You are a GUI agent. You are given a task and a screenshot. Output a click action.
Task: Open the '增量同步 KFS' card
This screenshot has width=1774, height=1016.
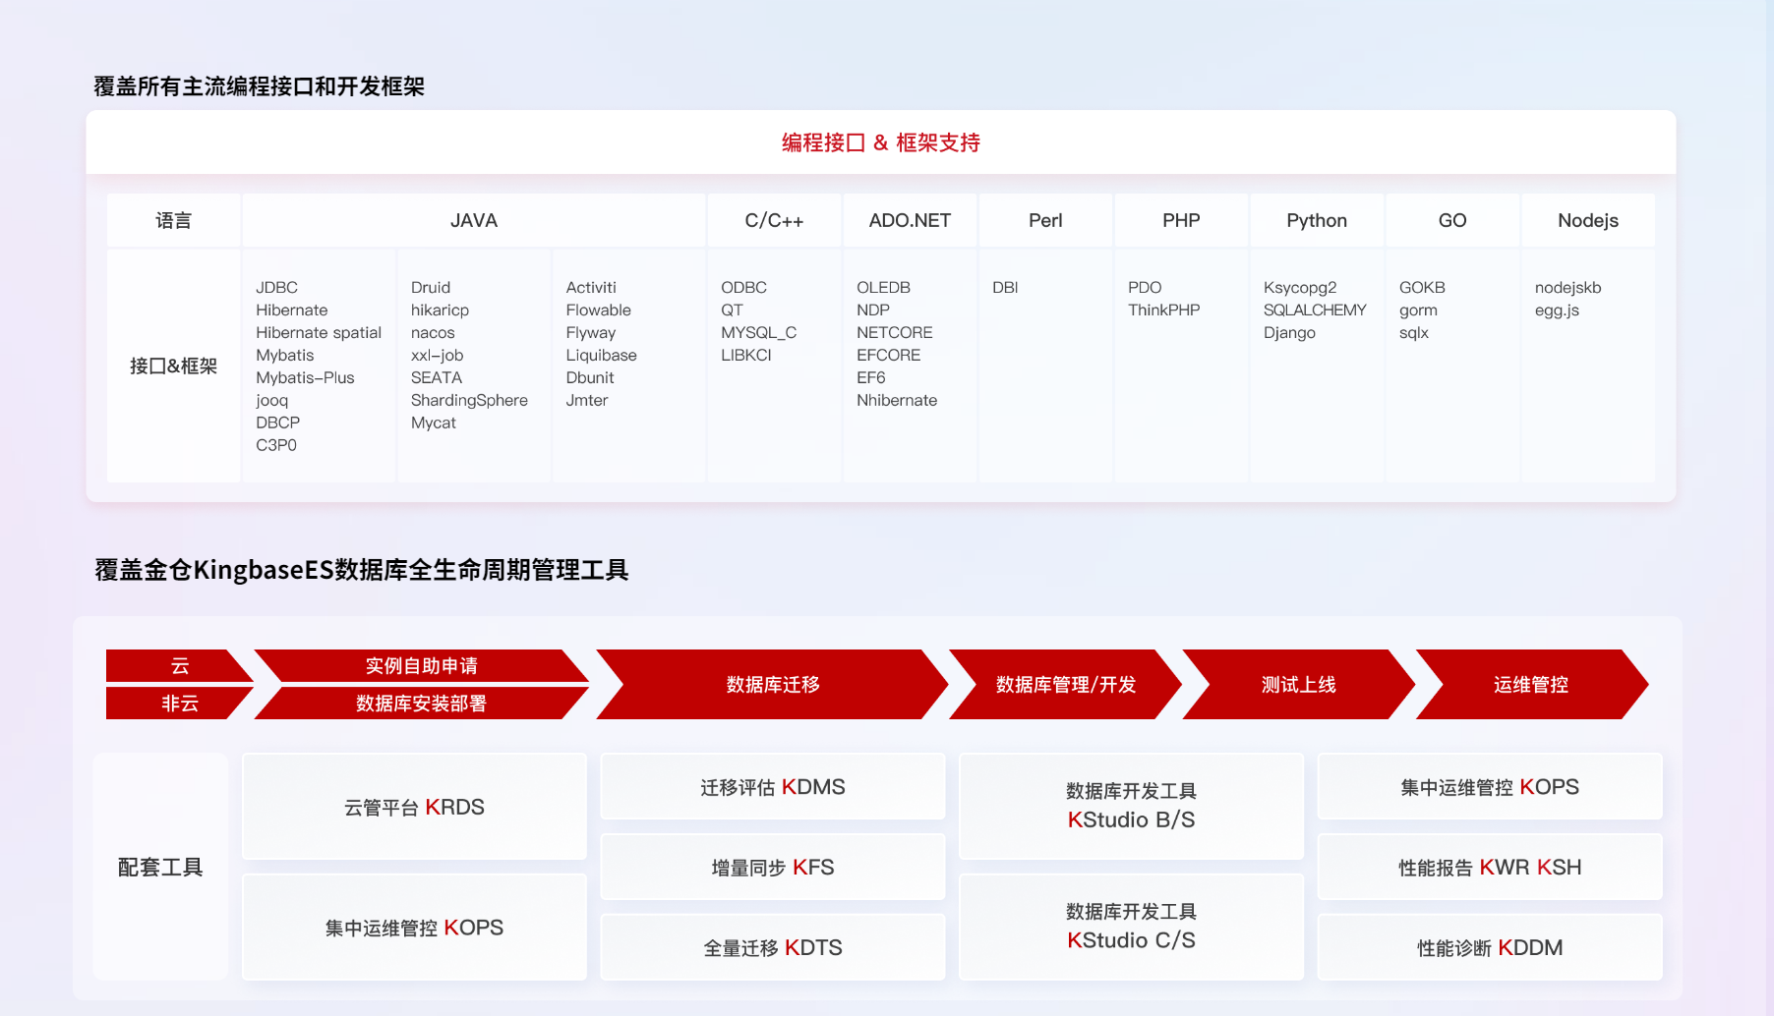coord(773,867)
